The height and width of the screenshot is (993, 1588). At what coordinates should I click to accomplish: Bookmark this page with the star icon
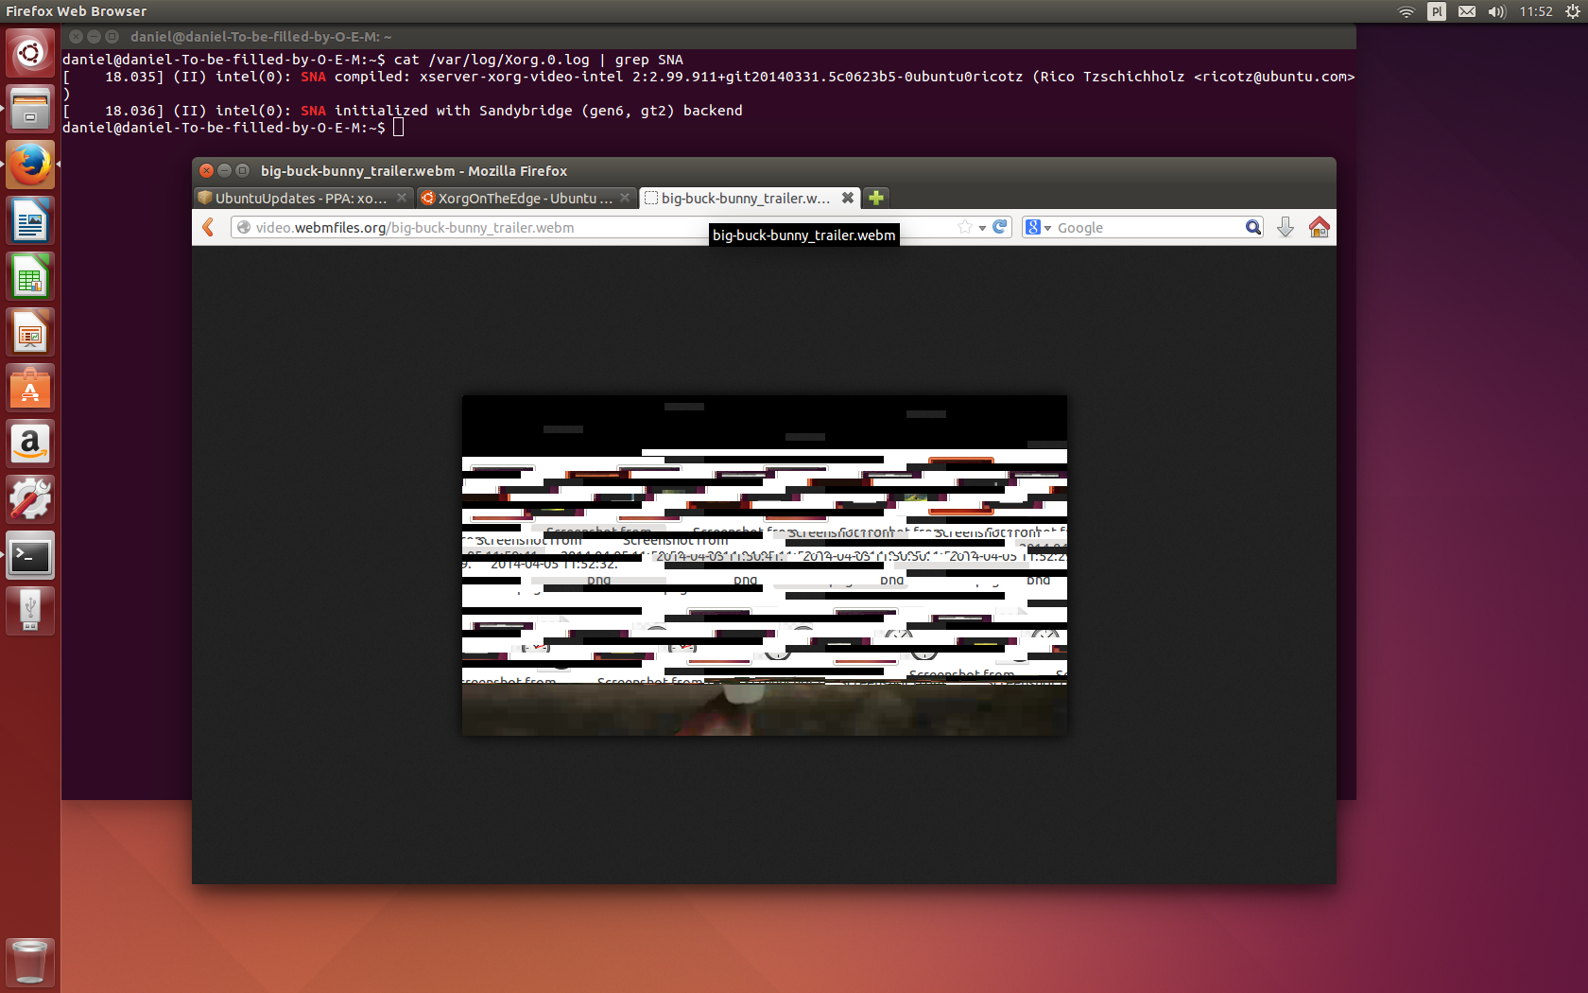pos(964,227)
